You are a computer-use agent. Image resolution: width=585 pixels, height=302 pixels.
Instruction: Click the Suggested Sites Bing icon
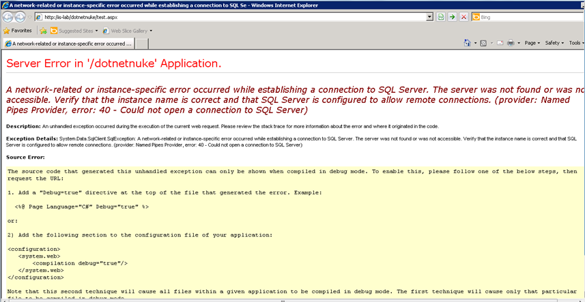click(54, 31)
